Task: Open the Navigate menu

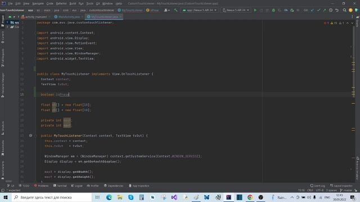Action: pyautogui.click(x=38, y=3)
